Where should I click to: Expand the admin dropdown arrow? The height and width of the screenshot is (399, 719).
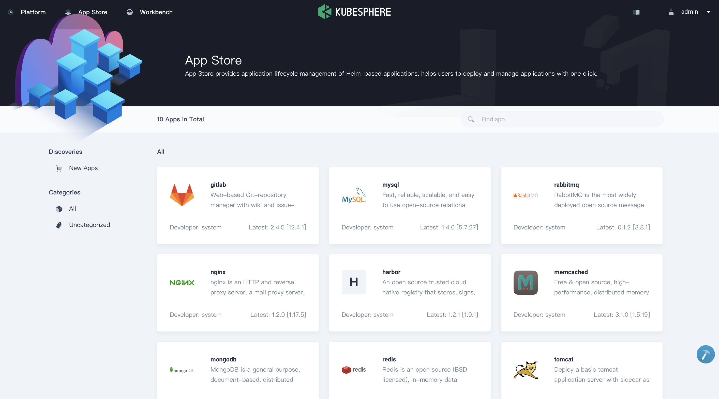pyautogui.click(x=708, y=12)
